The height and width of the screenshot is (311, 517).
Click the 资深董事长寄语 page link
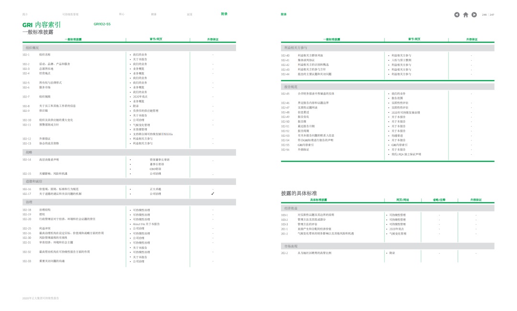[x=159, y=160]
